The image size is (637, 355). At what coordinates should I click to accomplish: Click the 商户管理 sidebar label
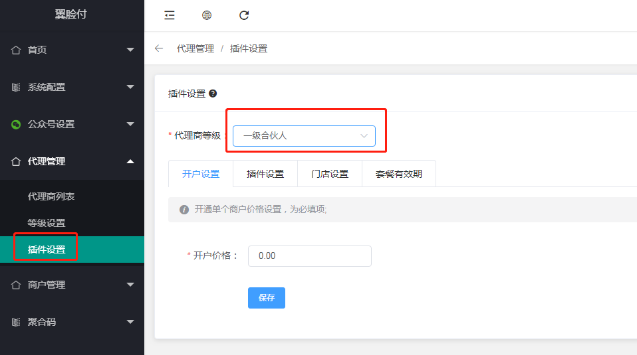click(47, 285)
